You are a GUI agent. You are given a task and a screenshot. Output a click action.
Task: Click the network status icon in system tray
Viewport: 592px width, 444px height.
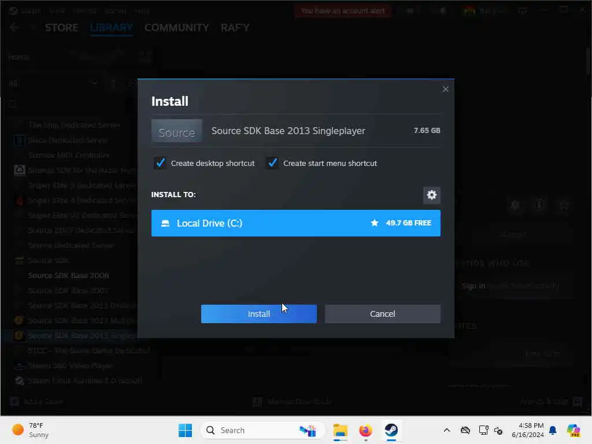tap(483, 430)
